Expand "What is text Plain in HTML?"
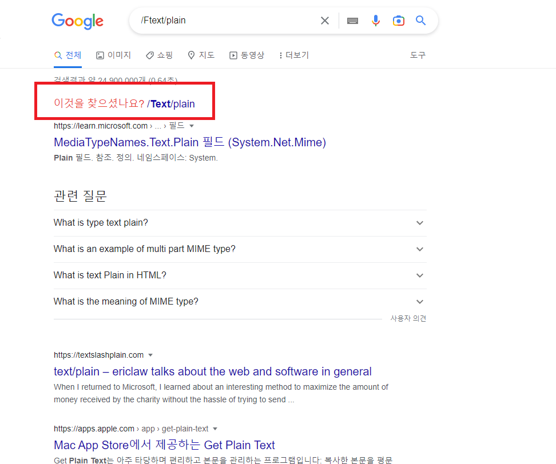The image size is (556, 464). [240, 275]
